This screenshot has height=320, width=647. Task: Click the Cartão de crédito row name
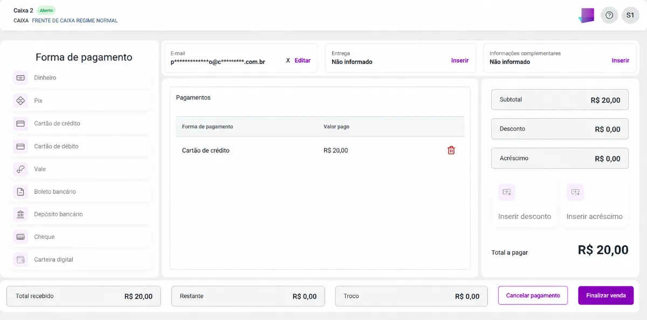click(x=206, y=151)
